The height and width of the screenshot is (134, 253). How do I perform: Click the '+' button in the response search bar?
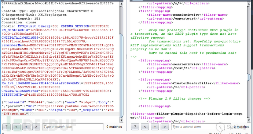(155, 127)
